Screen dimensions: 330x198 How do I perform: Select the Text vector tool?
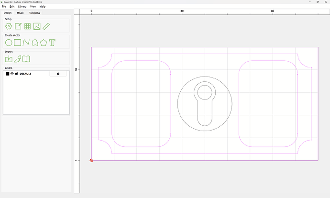pyautogui.click(x=52, y=43)
